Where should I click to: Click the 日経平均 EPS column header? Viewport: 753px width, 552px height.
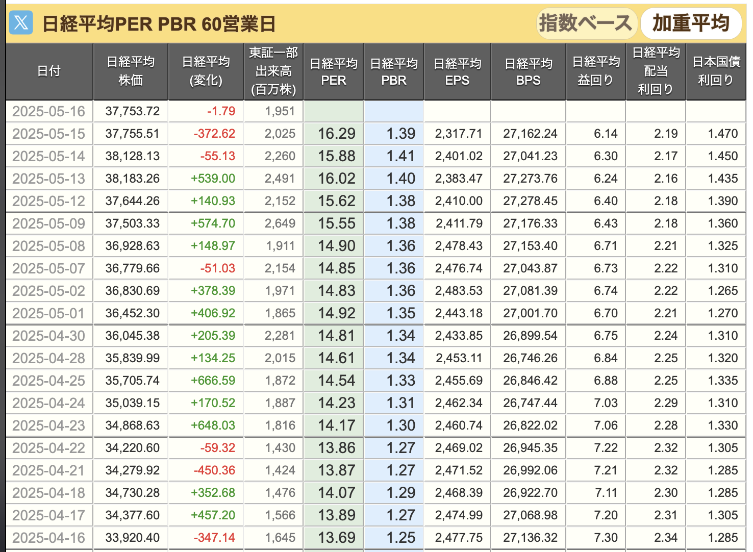[457, 71]
